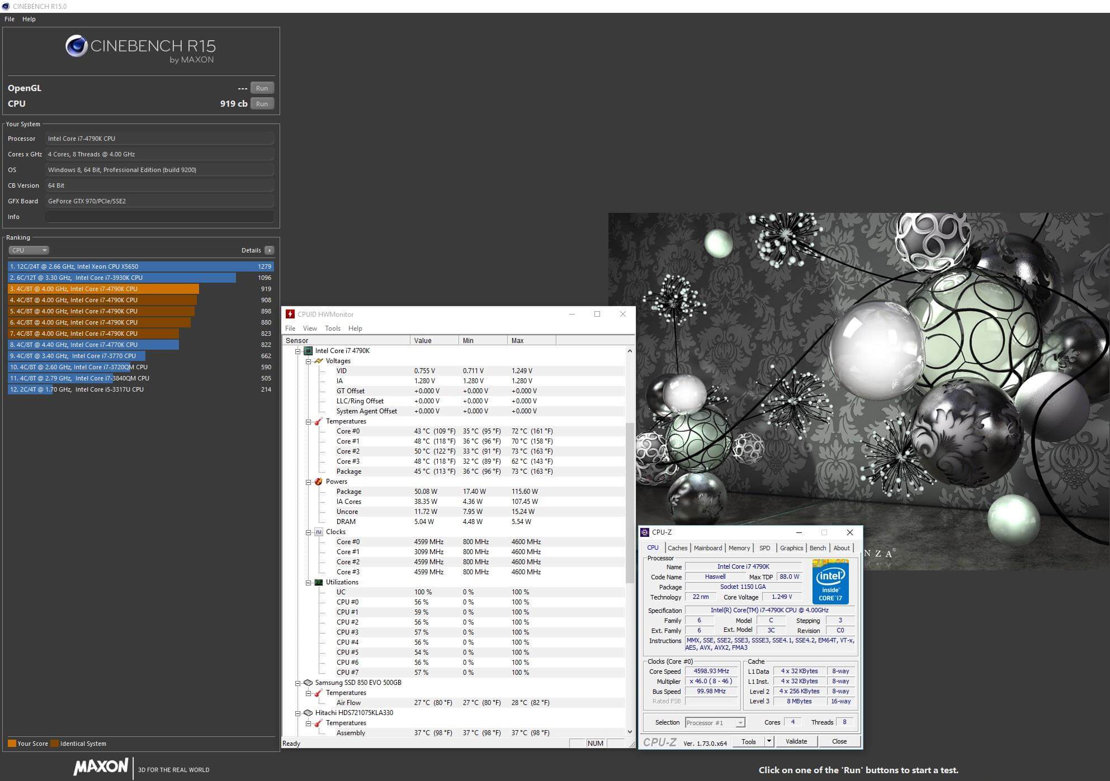Click the Temperatures thermometer icon under CPU
This screenshot has height=781, width=1110.
pyautogui.click(x=318, y=421)
